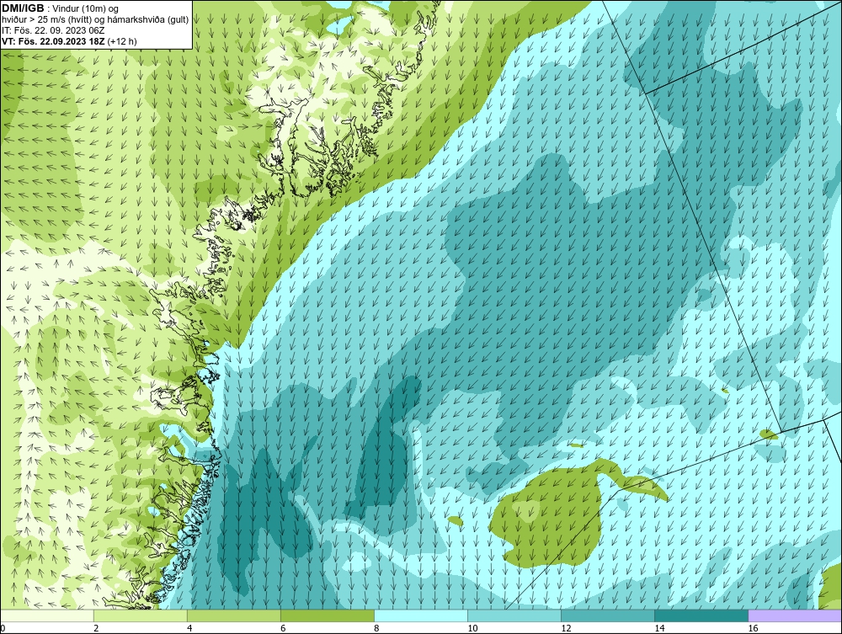This screenshot has width=842, height=634.
Task: Click the 'VT: Fös. 22.09.2023 18Z' valid time
Action: tap(54, 41)
